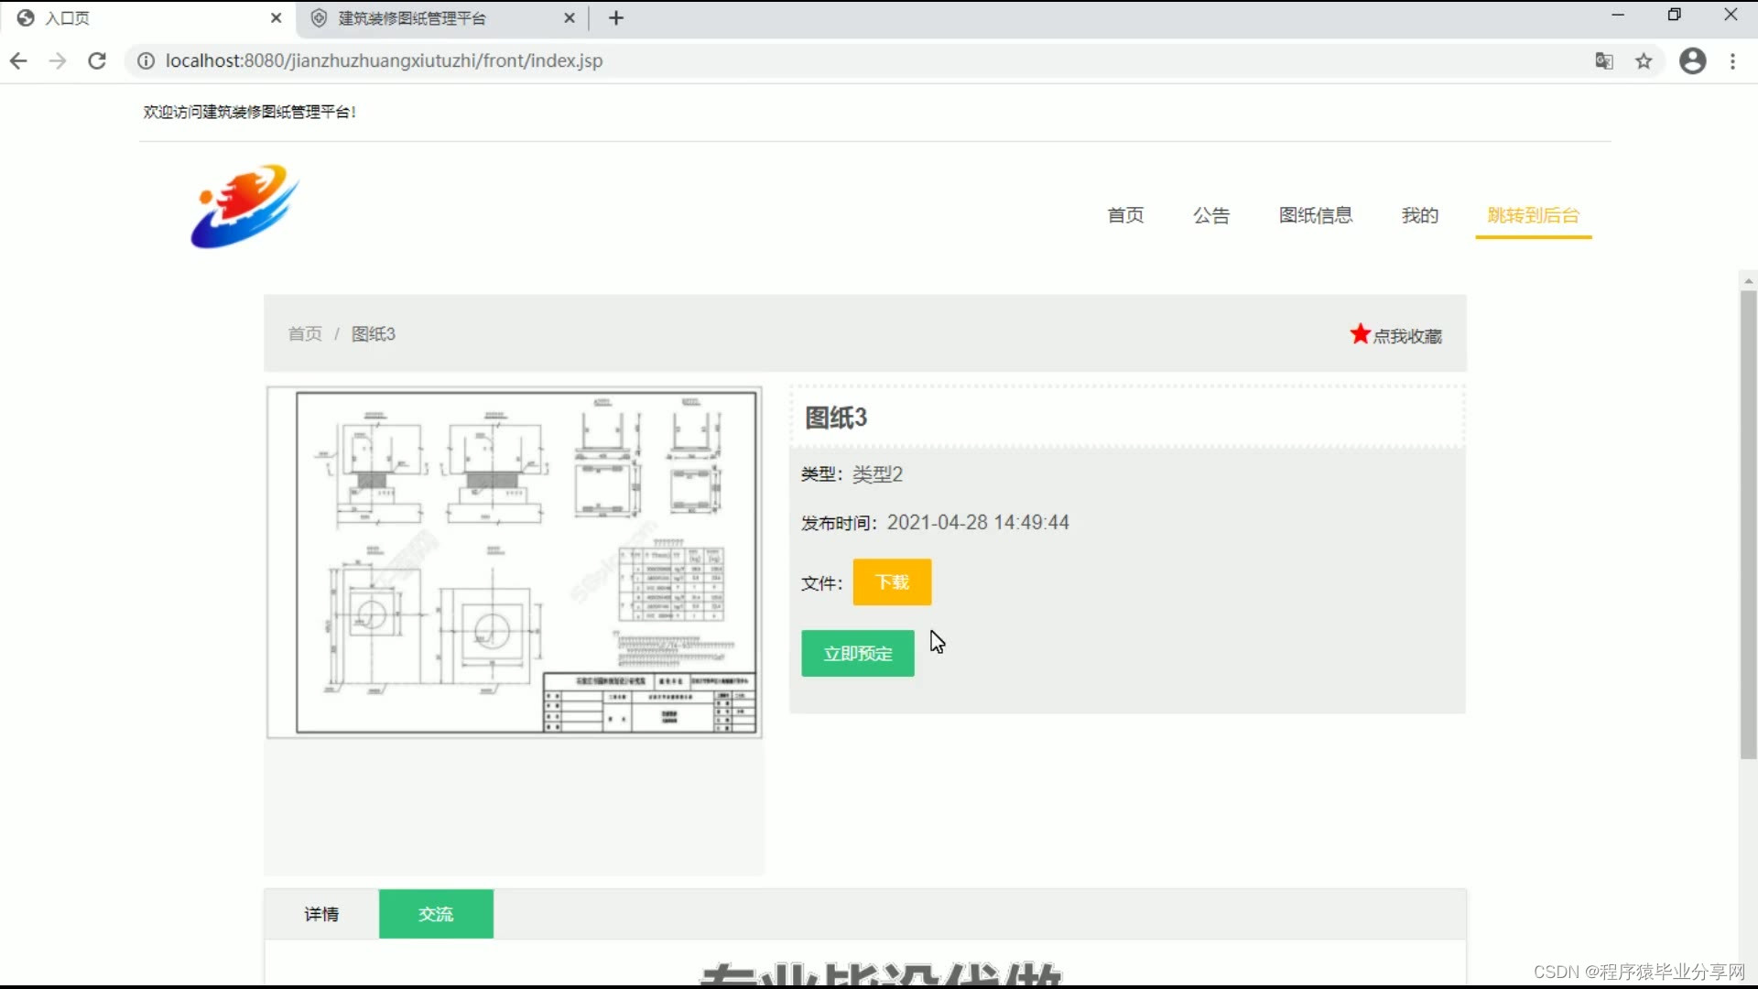Bookmark this page with star icon
This screenshot has width=1758, height=989.
pos(1644,61)
